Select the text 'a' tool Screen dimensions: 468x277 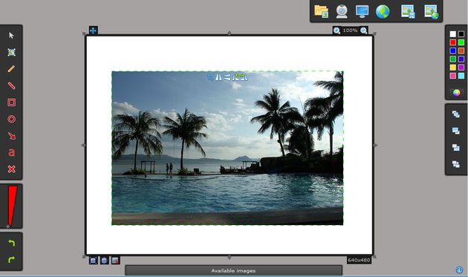[x=11, y=152]
